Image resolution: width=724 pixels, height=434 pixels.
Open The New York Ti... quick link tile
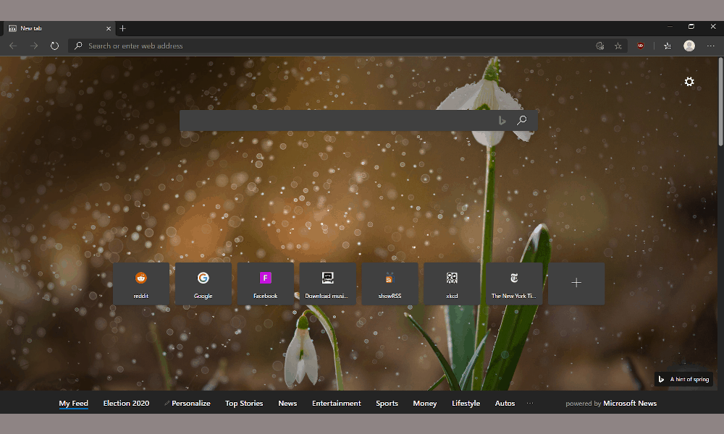(x=514, y=284)
